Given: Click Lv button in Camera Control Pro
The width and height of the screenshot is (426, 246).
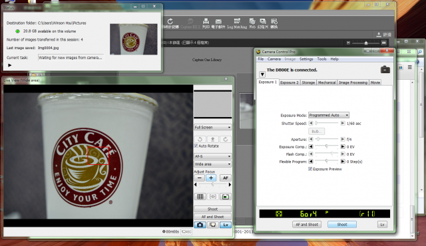Looking at the screenshot, I should pyautogui.click(x=382, y=225).
